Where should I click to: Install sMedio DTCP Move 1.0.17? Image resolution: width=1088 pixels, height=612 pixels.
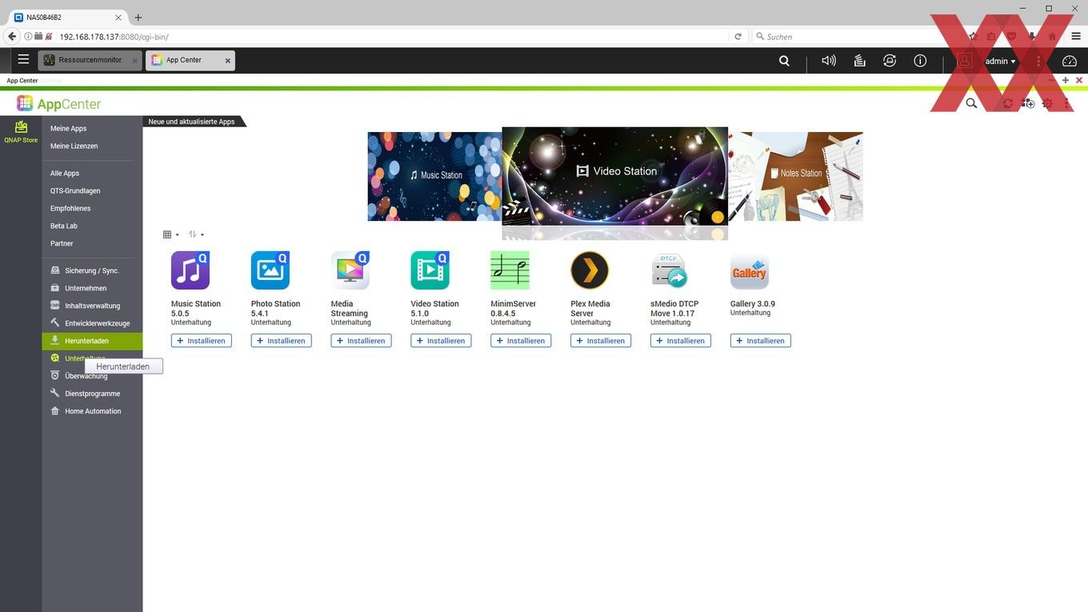tap(681, 341)
